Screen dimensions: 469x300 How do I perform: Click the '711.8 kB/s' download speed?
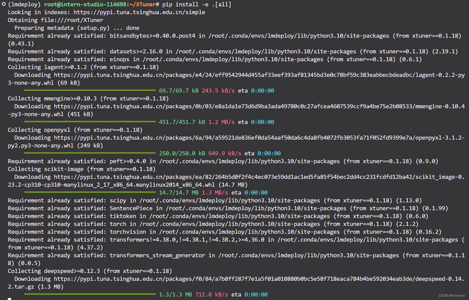click(x=212, y=295)
